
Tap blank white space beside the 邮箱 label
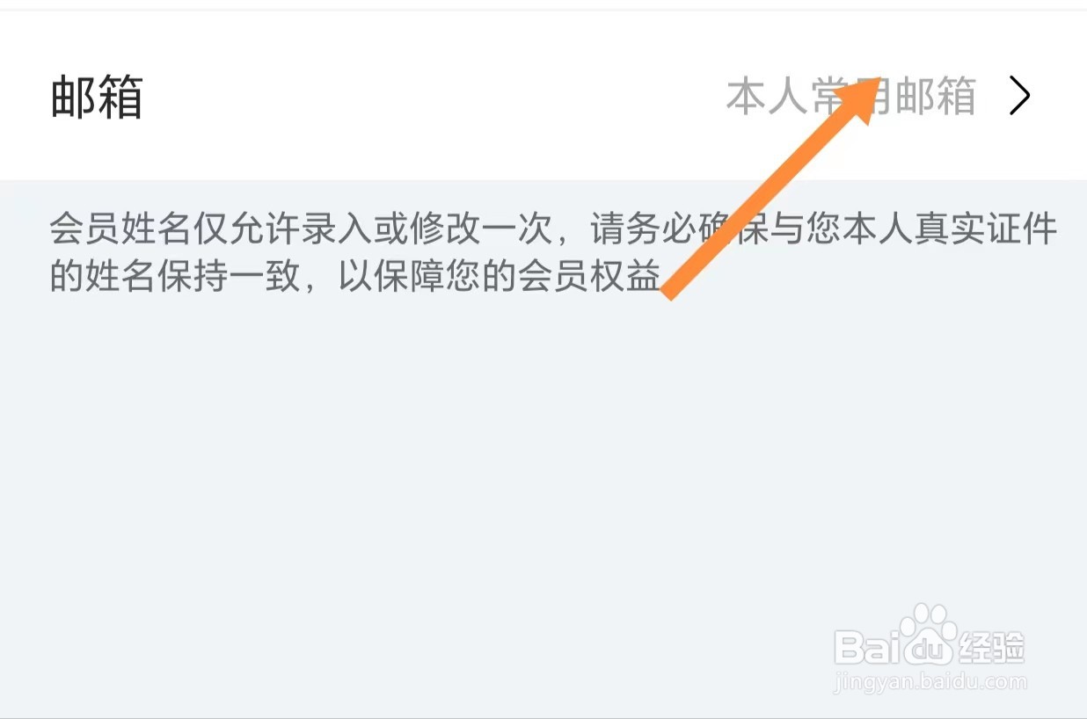[422, 96]
